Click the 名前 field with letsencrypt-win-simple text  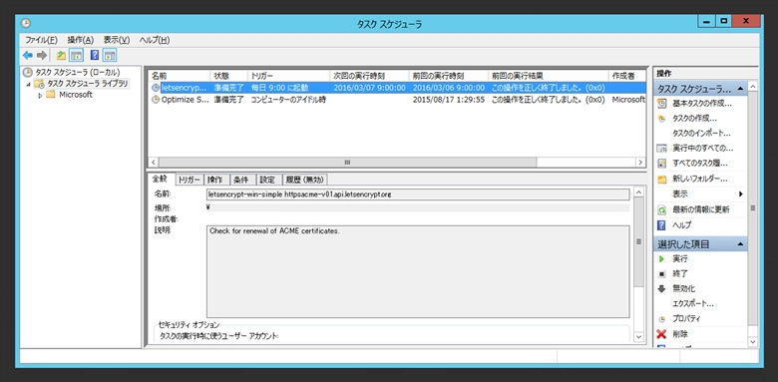click(418, 194)
